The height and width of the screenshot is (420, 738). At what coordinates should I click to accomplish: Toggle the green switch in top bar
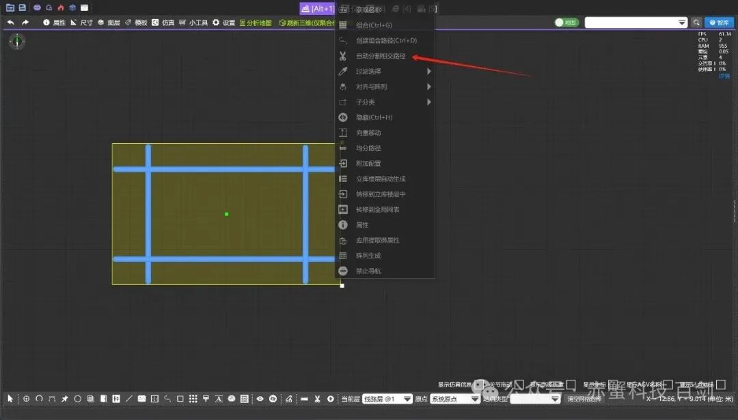(x=566, y=22)
